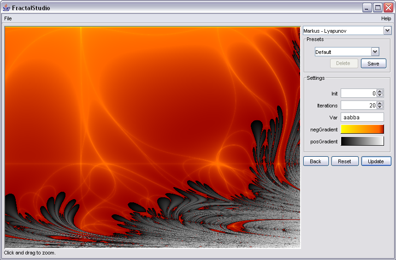
Task: Click the Settings group title
Action: coord(315,78)
